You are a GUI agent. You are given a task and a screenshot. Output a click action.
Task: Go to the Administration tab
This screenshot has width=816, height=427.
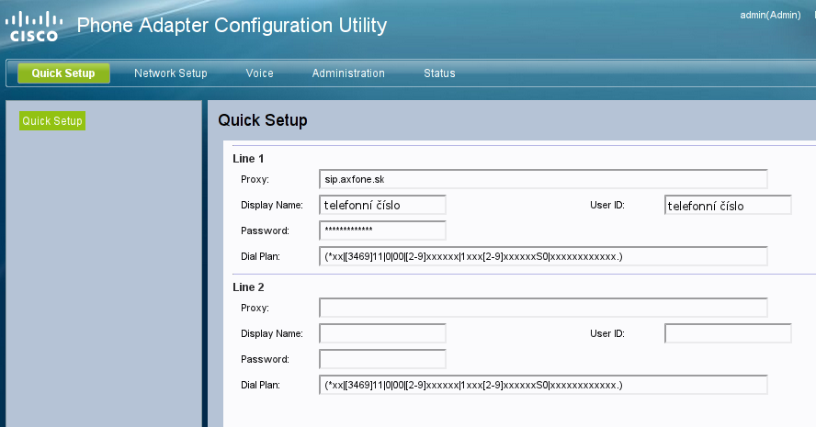point(348,73)
